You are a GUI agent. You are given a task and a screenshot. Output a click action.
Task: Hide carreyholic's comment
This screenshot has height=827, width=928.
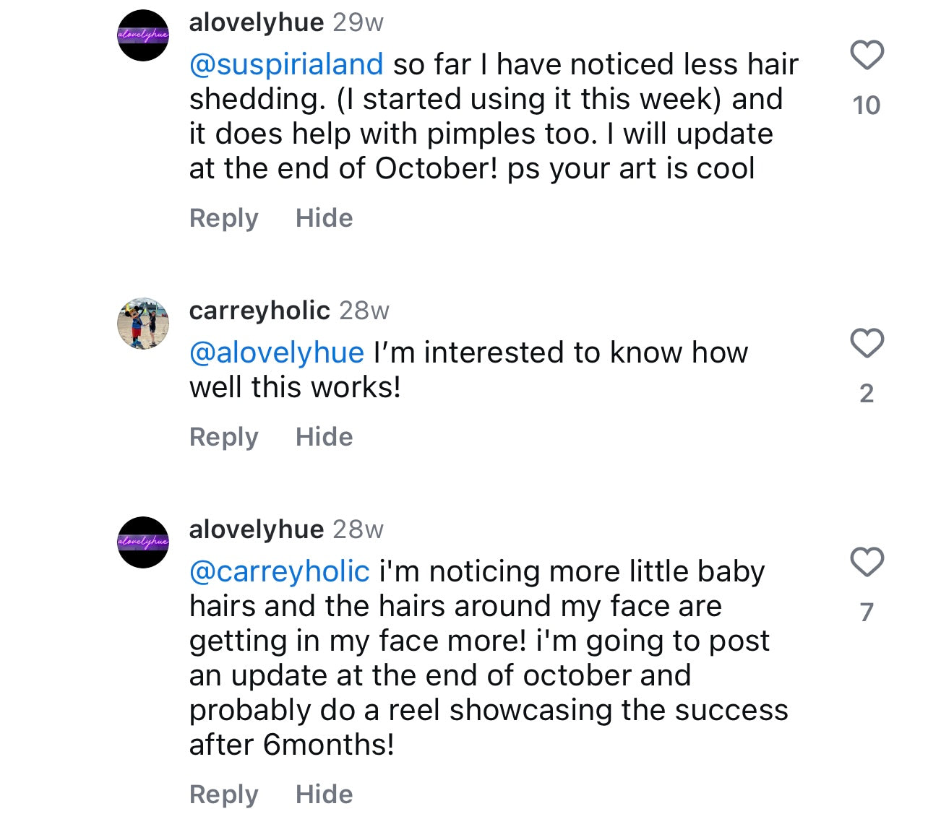pos(324,437)
